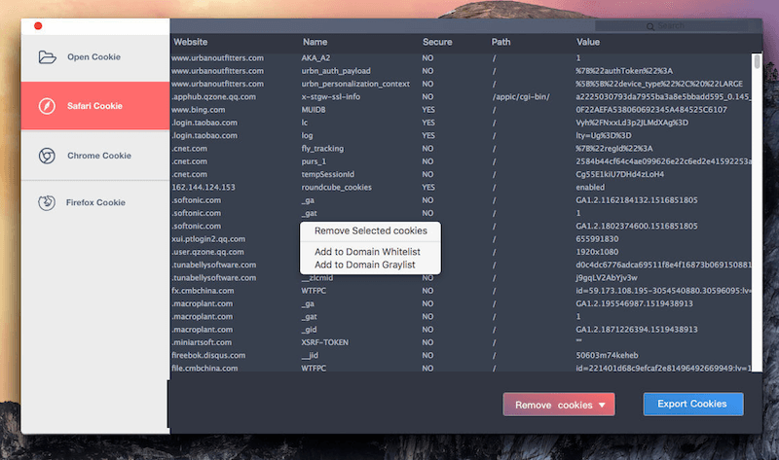Select the tempSessionId cookie name
779x460 pixels.
pos(328,174)
